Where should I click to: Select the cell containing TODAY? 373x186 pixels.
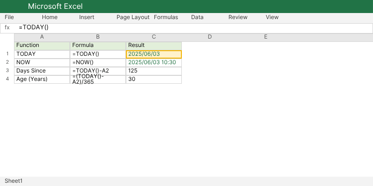[42, 54]
